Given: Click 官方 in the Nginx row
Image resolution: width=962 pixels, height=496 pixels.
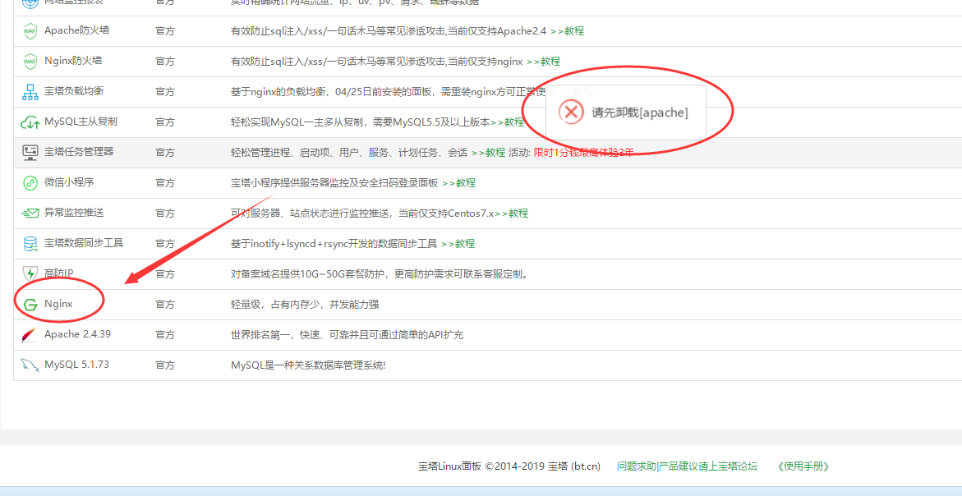Looking at the screenshot, I should (x=165, y=305).
